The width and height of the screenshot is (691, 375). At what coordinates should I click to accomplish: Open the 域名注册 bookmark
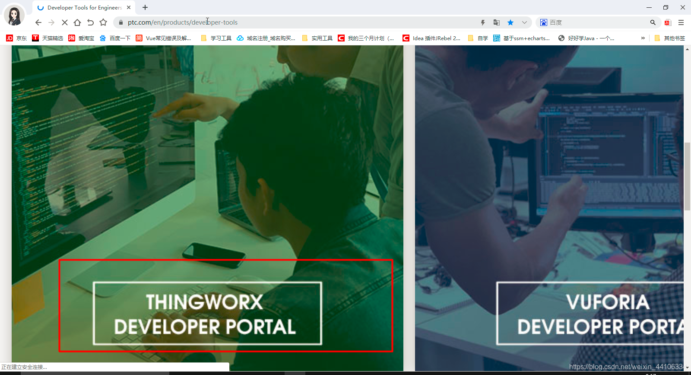click(x=266, y=38)
